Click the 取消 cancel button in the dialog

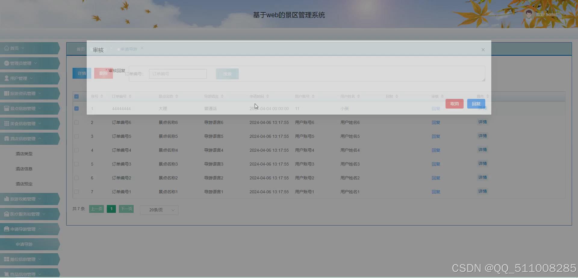coord(454,103)
